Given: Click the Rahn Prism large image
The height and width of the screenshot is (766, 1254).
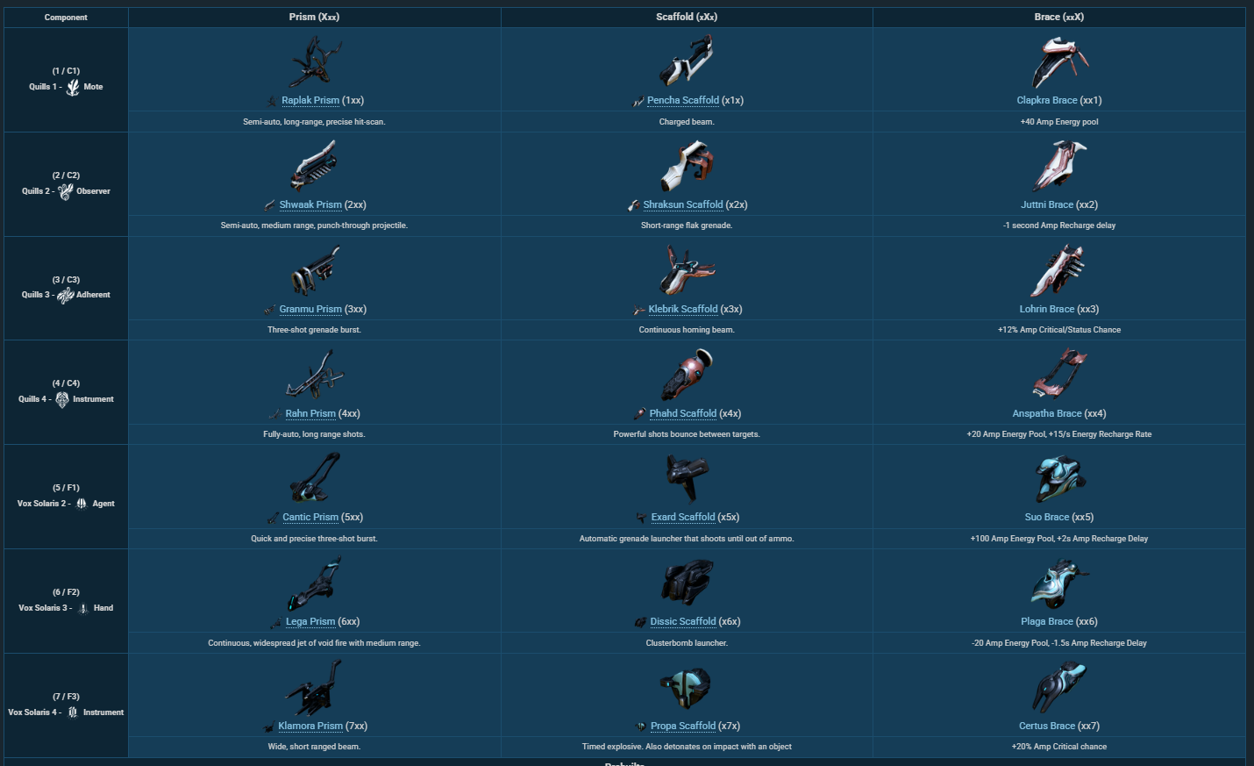Looking at the screenshot, I should (315, 375).
